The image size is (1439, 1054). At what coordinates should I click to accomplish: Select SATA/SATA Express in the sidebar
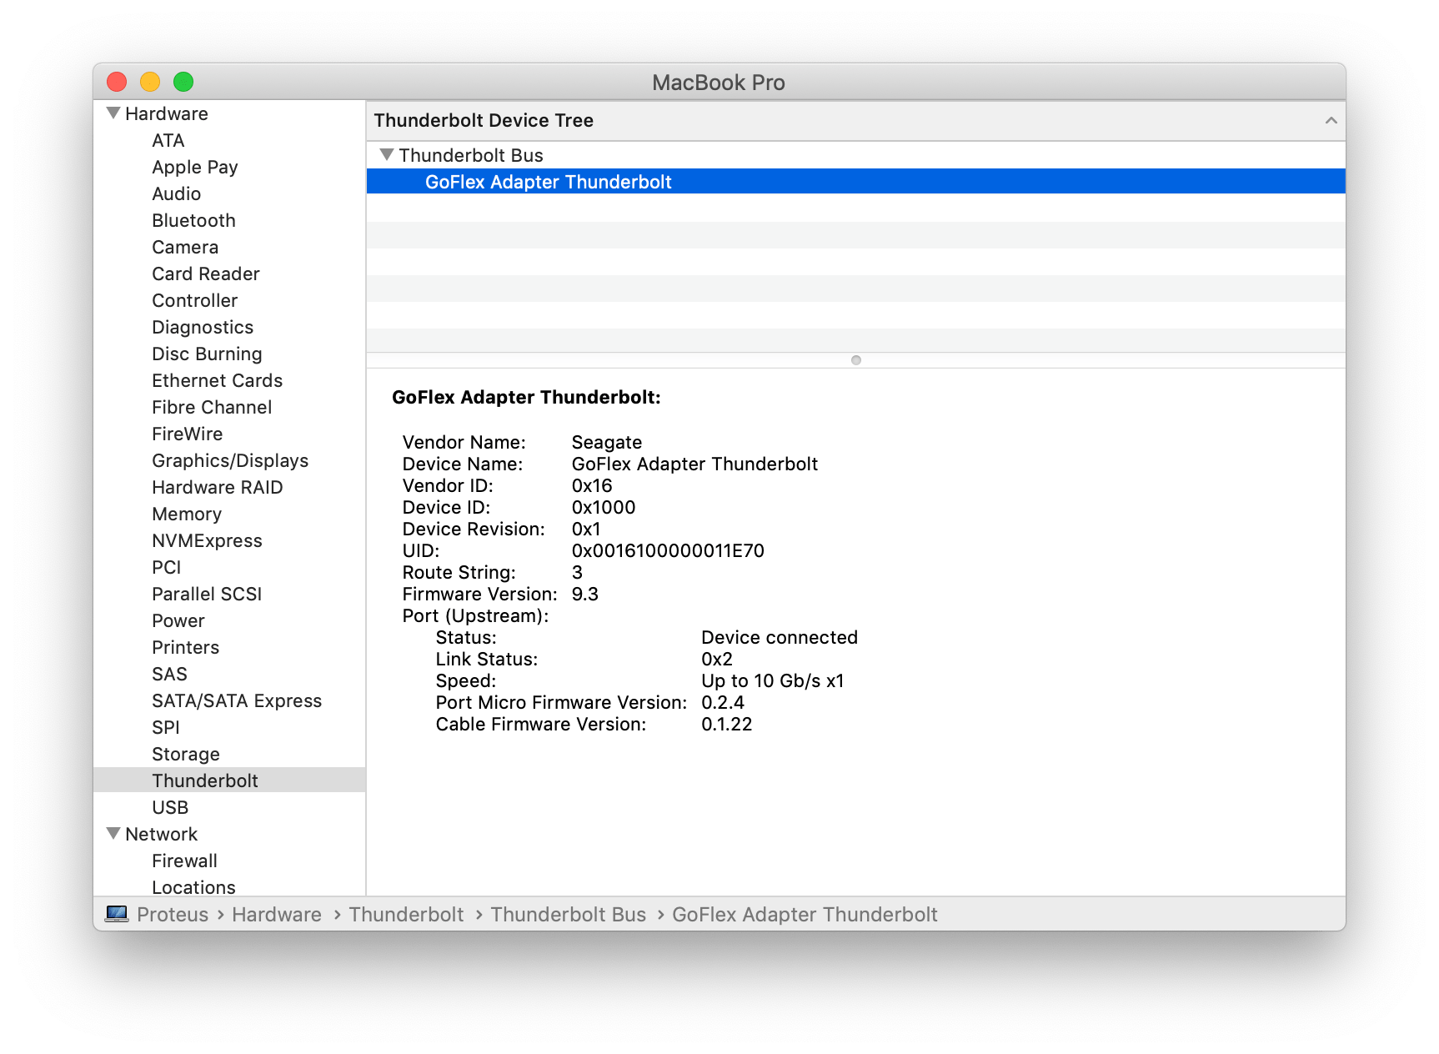coord(237,700)
